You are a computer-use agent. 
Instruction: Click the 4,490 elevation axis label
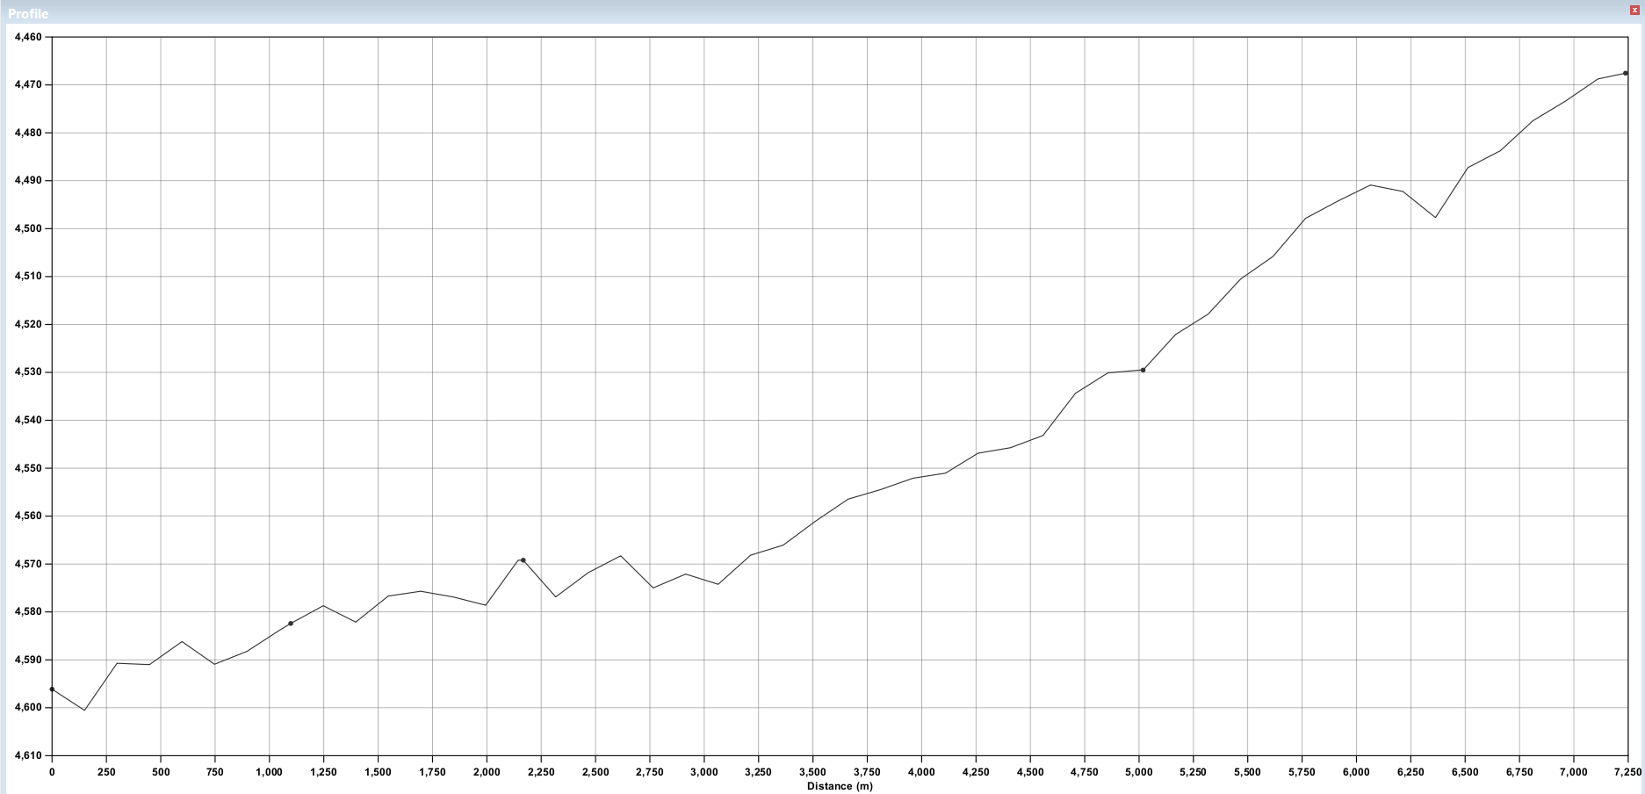28,181
